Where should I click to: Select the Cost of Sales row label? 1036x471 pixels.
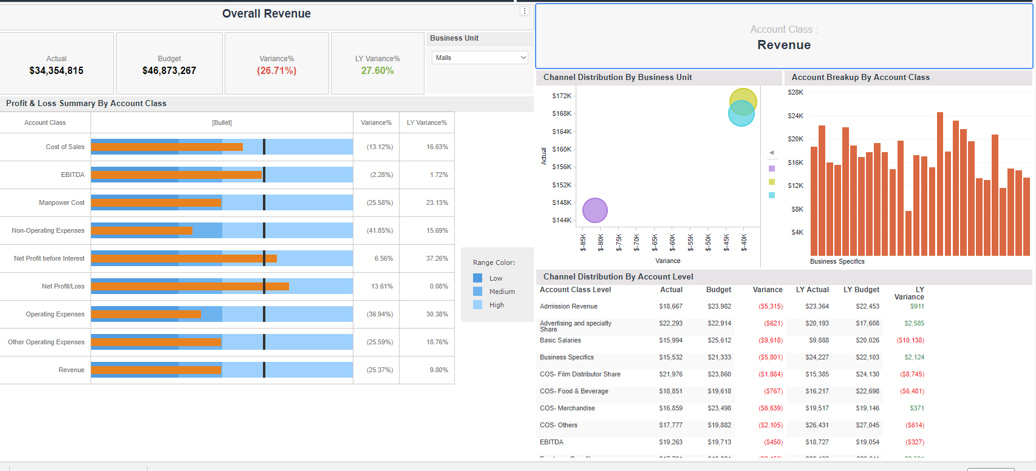(65, 147)
